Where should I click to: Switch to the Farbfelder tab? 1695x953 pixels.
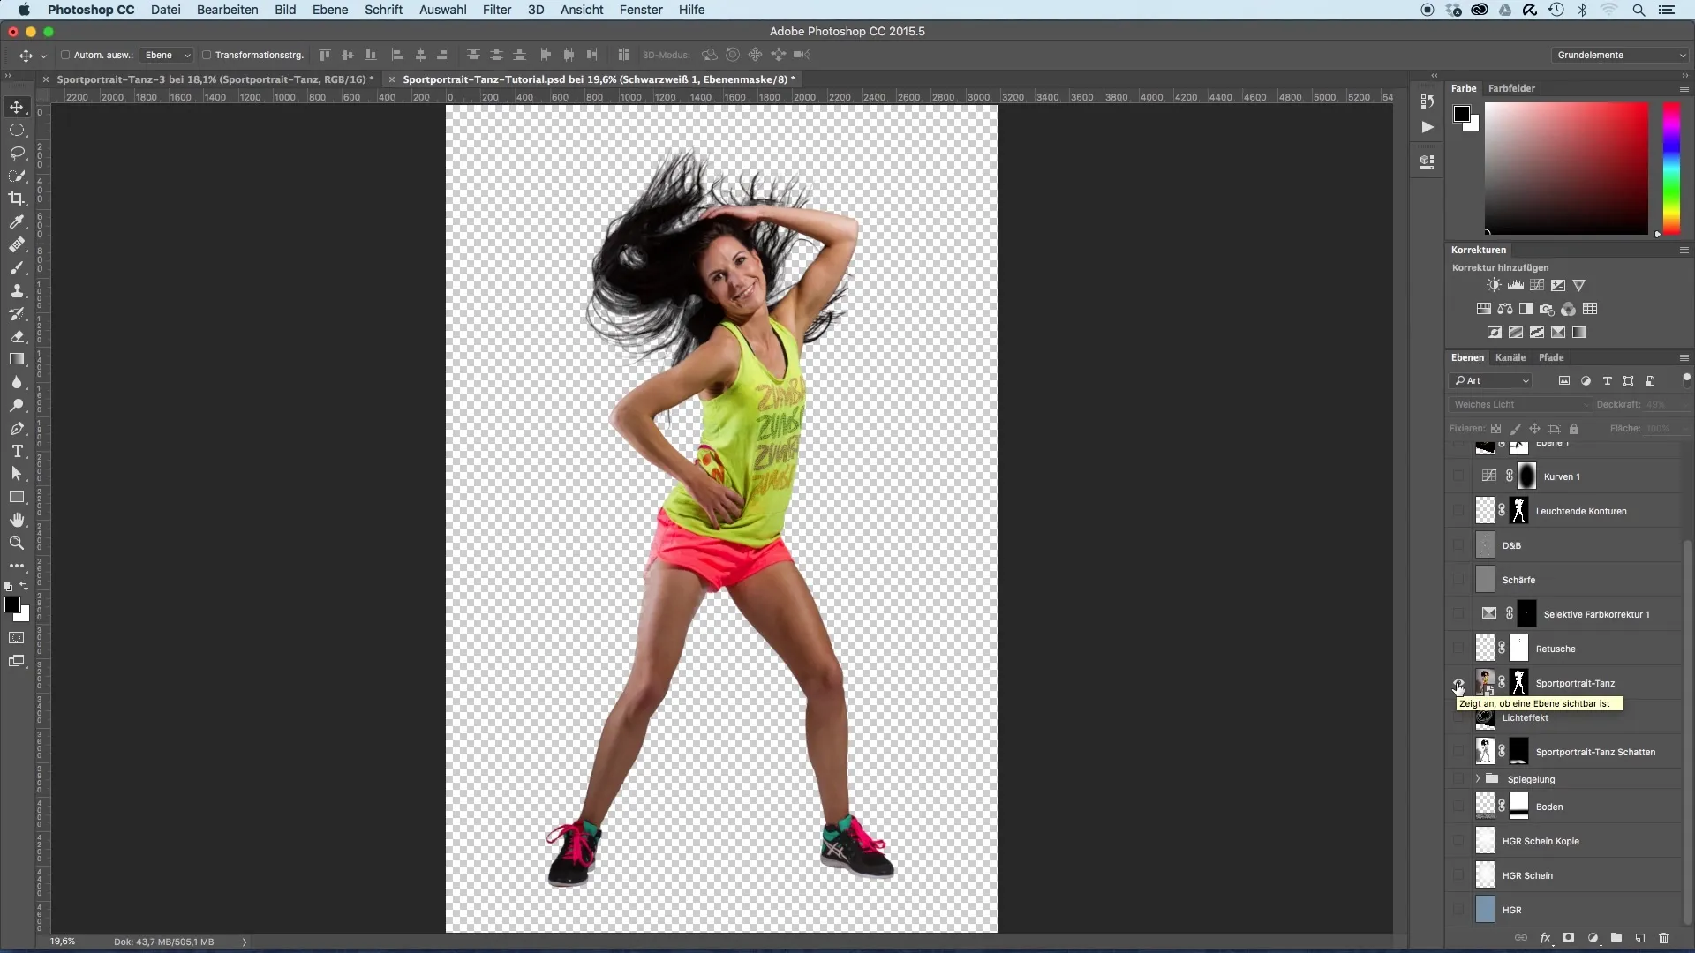click(x=1511, y=88)
